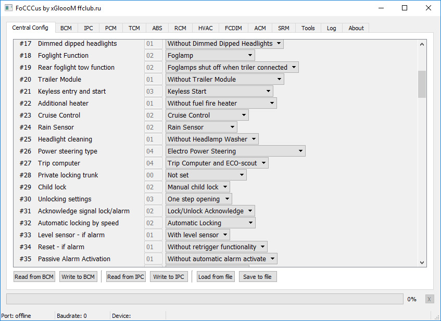Click the Load from file button
This screenshot has width=441, height=321.
(216, 277)
